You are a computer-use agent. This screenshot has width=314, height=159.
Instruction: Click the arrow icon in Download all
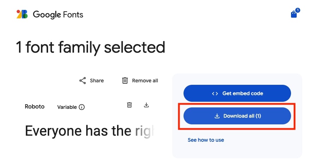click(217, 116)
